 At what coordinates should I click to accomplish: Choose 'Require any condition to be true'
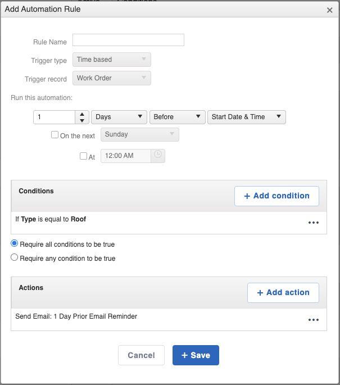15,257
